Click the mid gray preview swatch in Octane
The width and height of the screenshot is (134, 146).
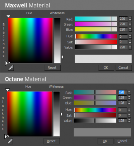[x=102, y=132]
